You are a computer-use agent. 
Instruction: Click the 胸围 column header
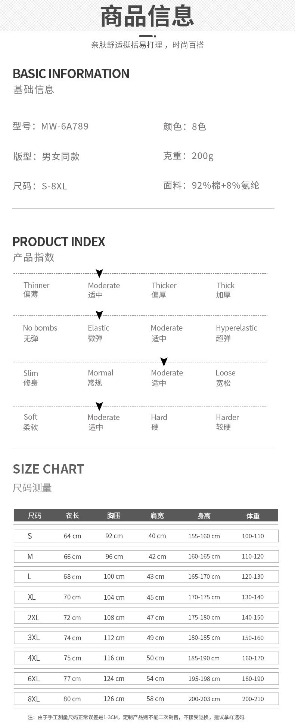click(114, 515)
